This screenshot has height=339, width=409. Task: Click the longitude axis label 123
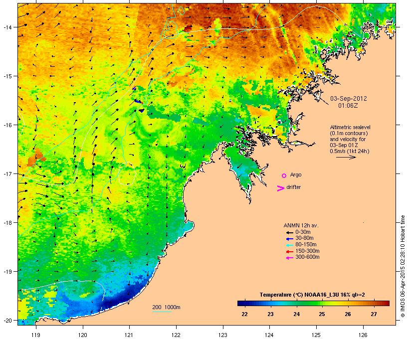click(x=223, y=335)
